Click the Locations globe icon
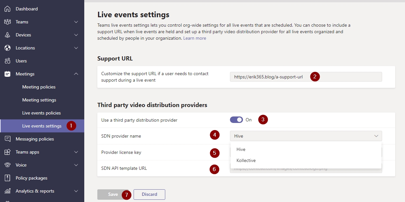The height and width of the screenshot is (202, 405). tap(7, 48)
